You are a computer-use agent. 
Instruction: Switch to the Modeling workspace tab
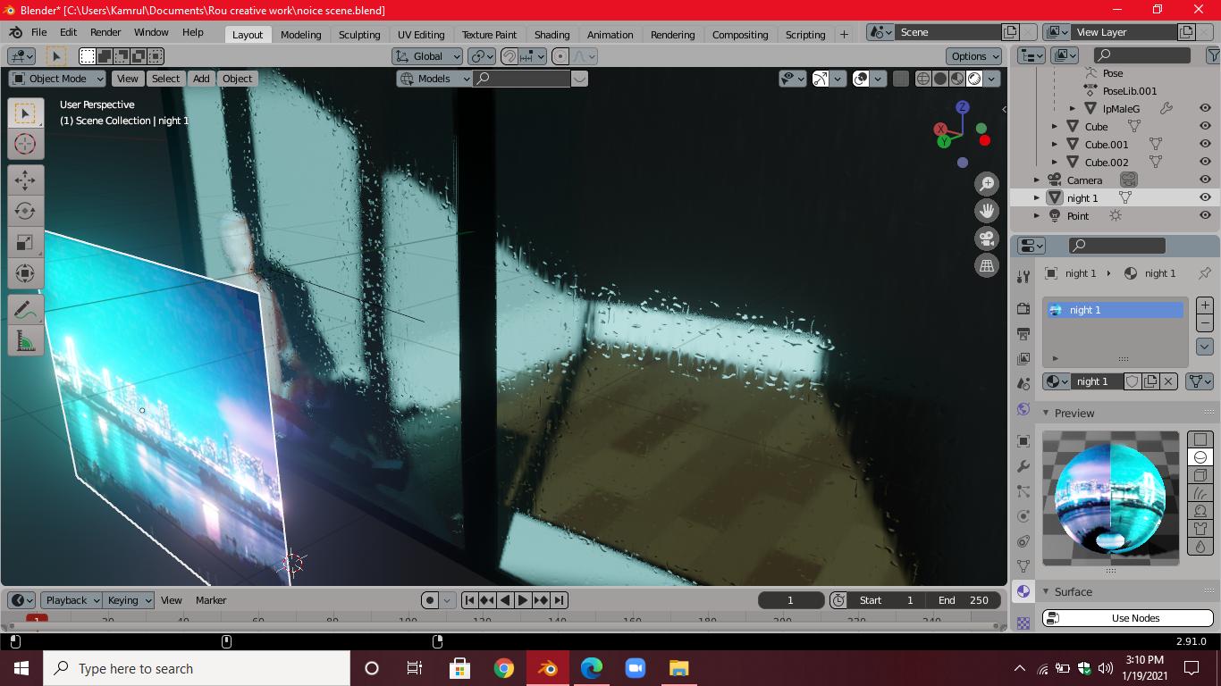[x=300, y=35]
